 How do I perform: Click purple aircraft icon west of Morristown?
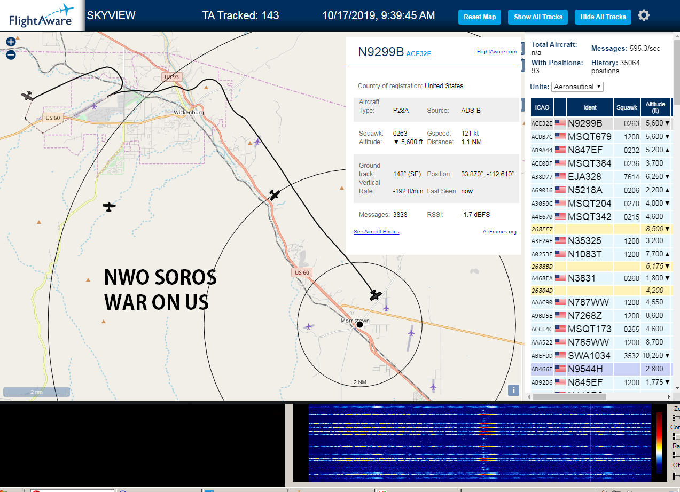[308, 326]
